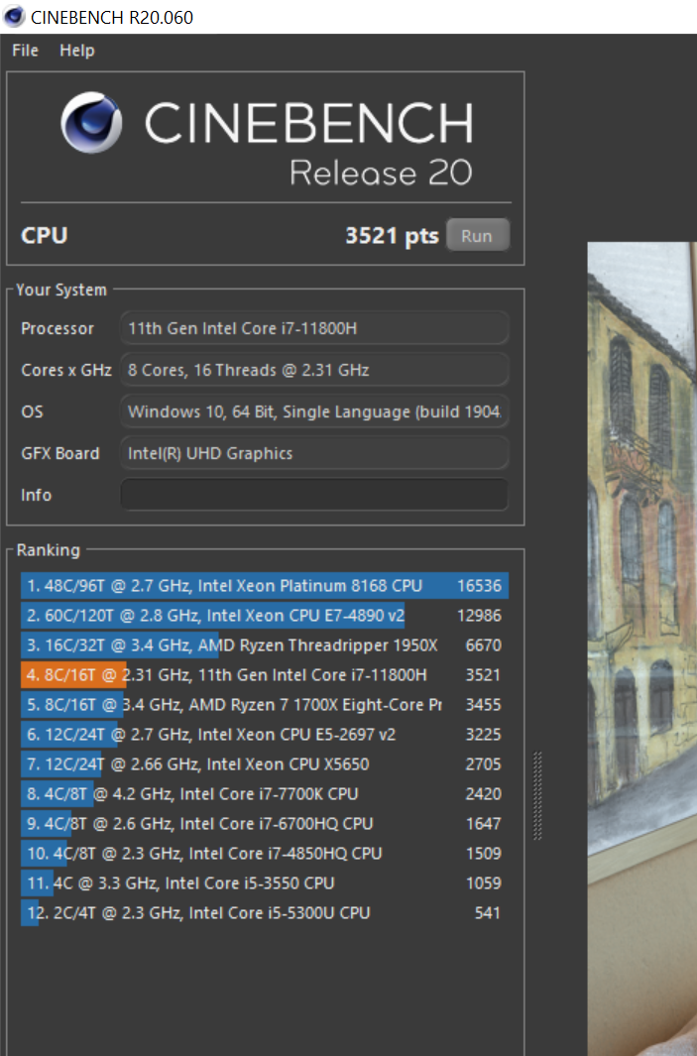Click the Cinebench title bar app icon
Screen dimensions: 697x1056
click(x=14, y=17)
